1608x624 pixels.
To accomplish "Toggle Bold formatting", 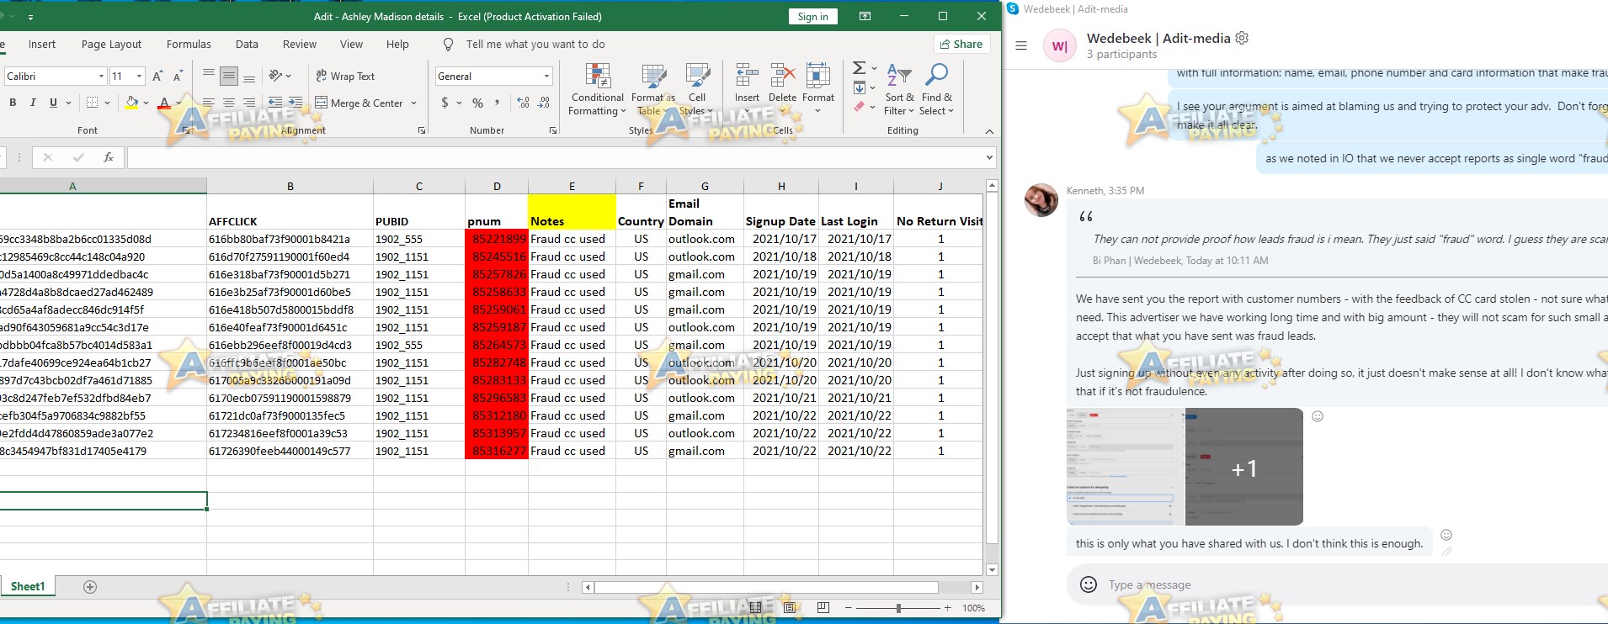I will (x=13, y=103).
